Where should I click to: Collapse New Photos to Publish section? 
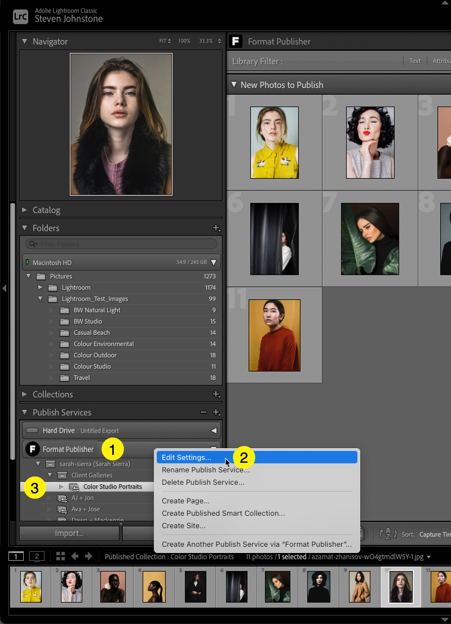pos(233,85)
